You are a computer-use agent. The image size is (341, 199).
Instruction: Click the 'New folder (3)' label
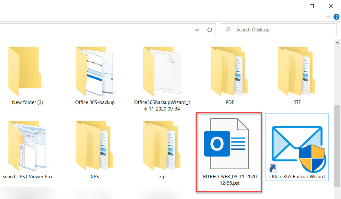pyautogui.click(x=28, y=102)
